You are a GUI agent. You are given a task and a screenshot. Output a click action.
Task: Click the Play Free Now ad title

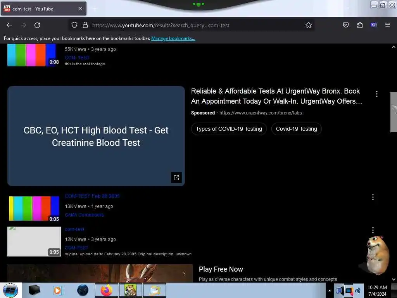point(221,269)
